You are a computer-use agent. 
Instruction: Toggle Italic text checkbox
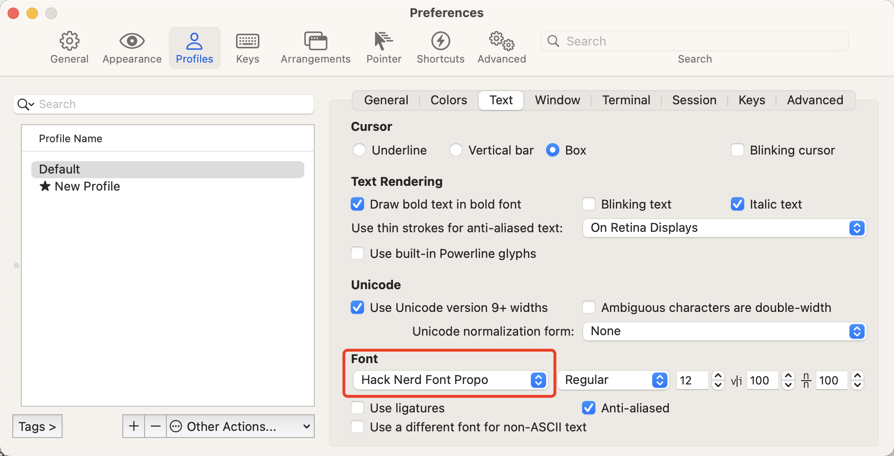[738, 204]
